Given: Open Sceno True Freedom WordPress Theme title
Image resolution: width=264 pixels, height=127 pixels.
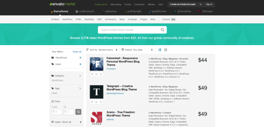Looking at the screenshot, I should point(120,114).
